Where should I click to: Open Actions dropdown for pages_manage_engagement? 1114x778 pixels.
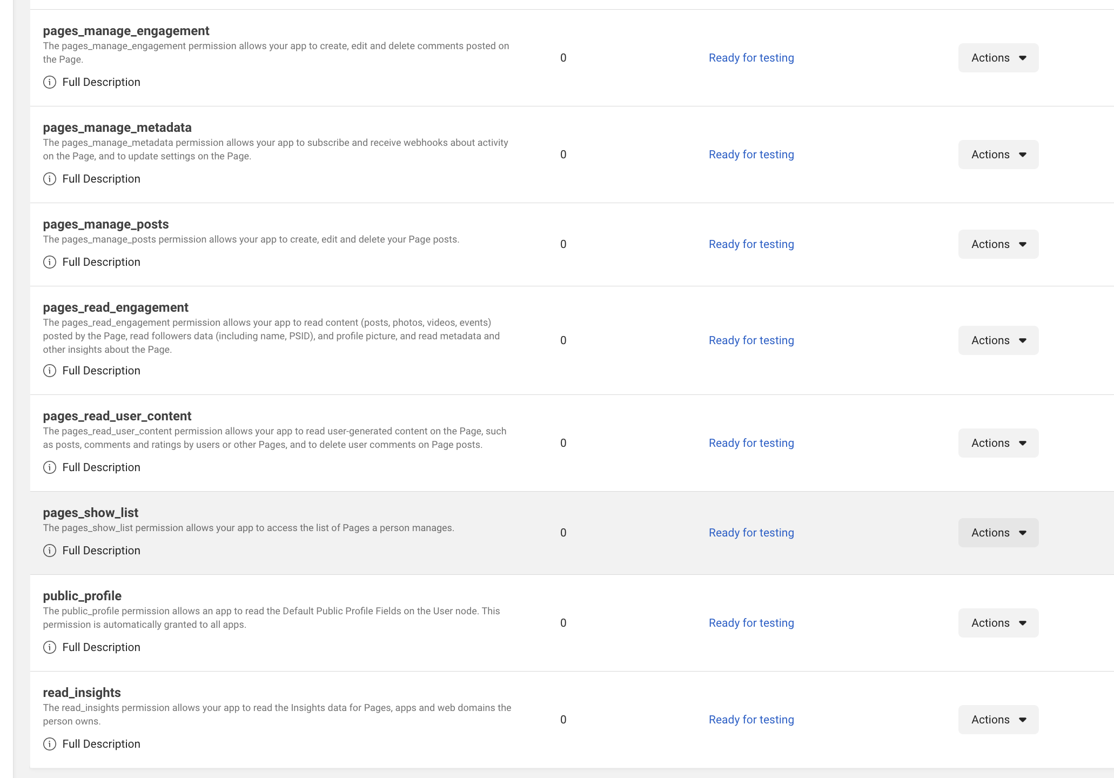click(998, 58)
